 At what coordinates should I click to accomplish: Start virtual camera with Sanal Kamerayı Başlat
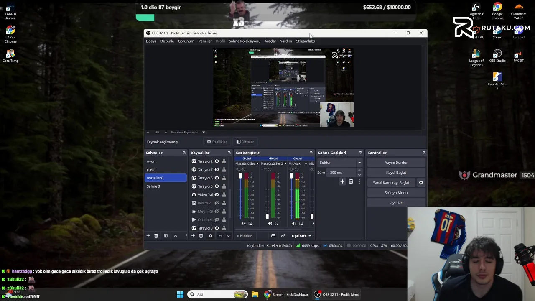click(x=391, y=183)
